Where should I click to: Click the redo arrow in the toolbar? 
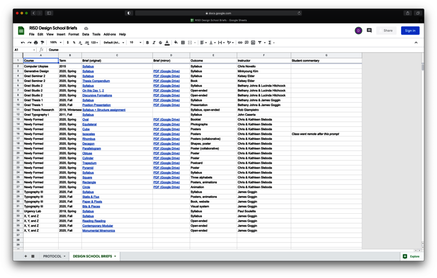click(x=29, y=42)
